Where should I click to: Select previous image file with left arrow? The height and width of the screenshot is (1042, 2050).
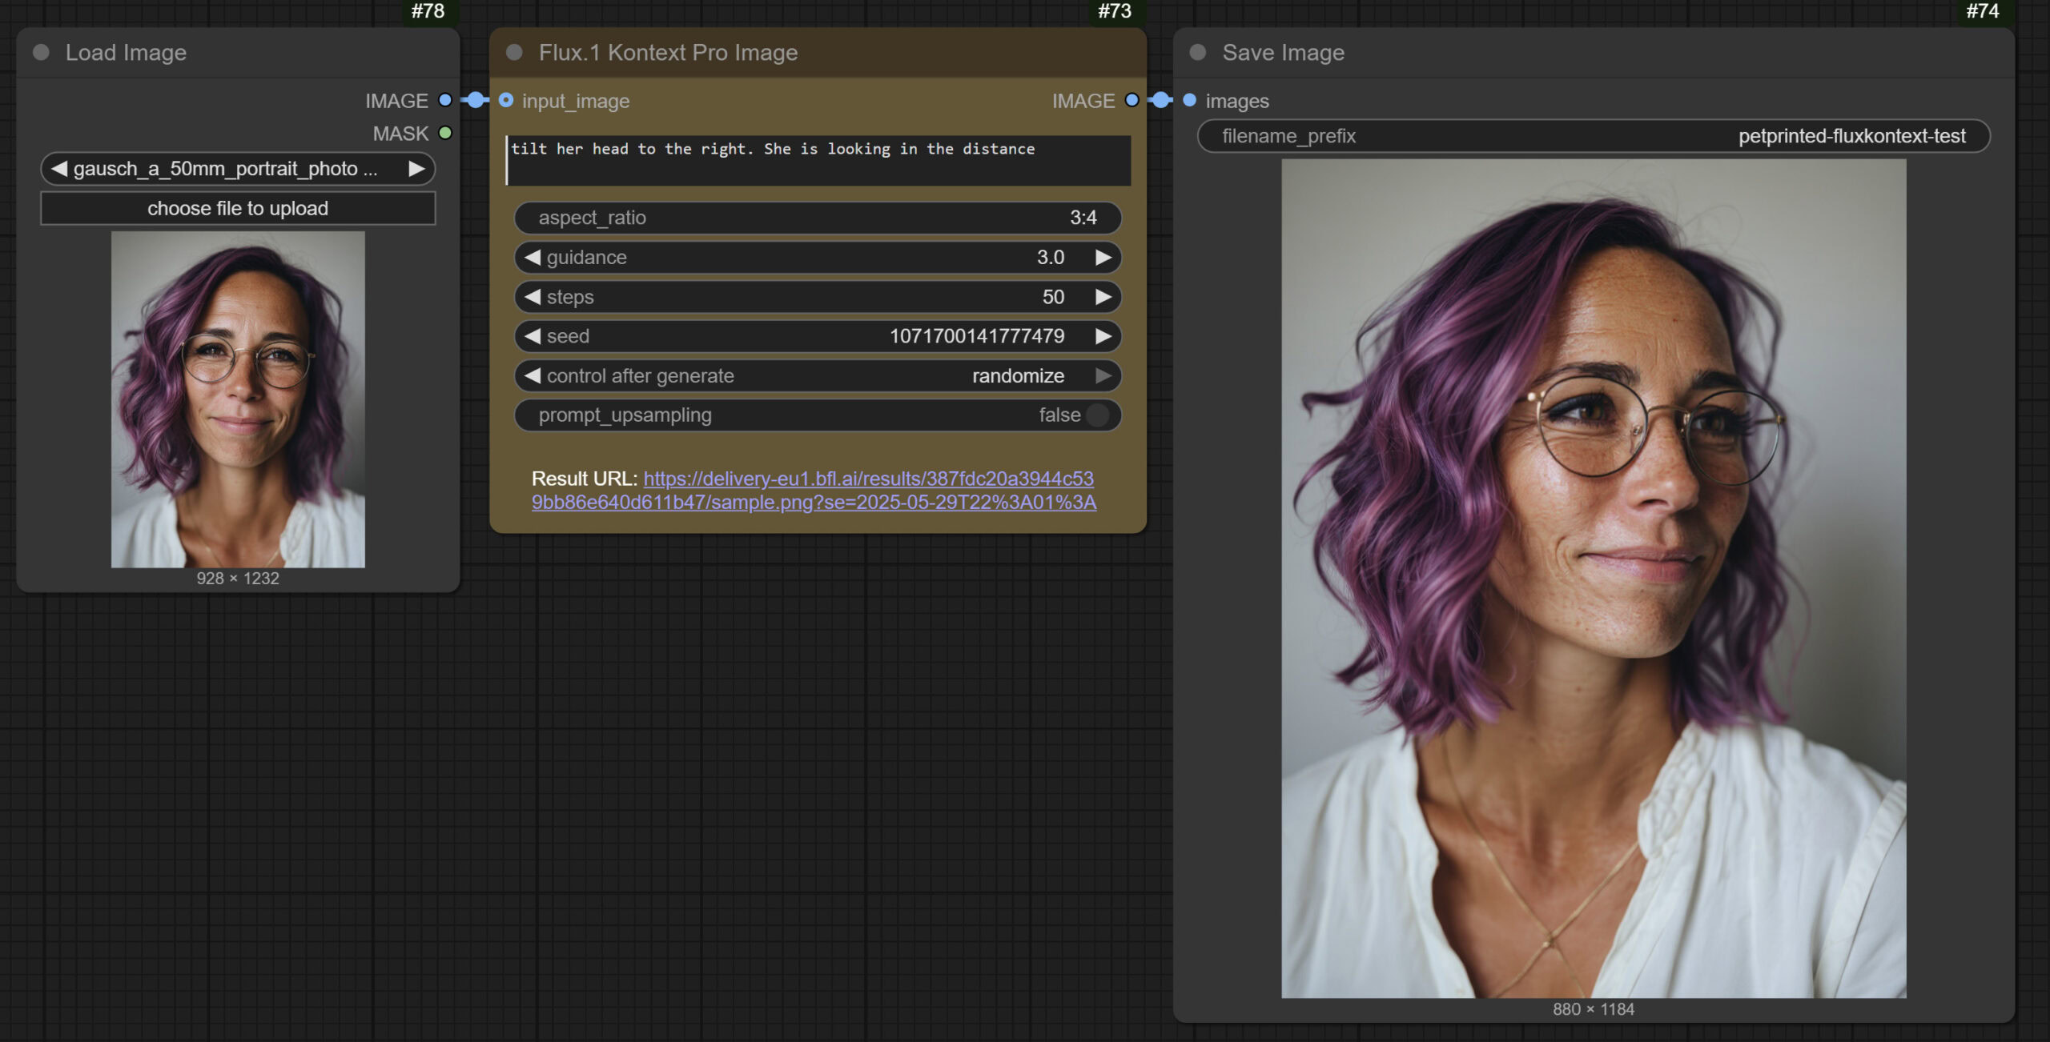click(x=59, y=169)
